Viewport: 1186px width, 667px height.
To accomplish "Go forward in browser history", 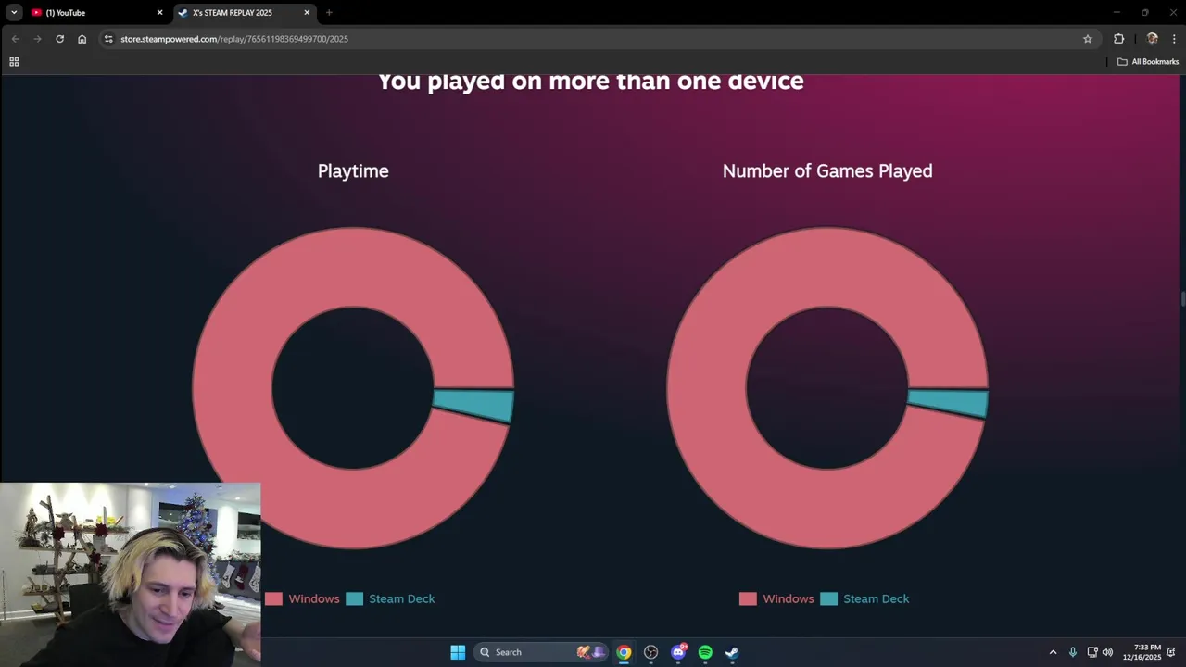I will pos(37,39).
